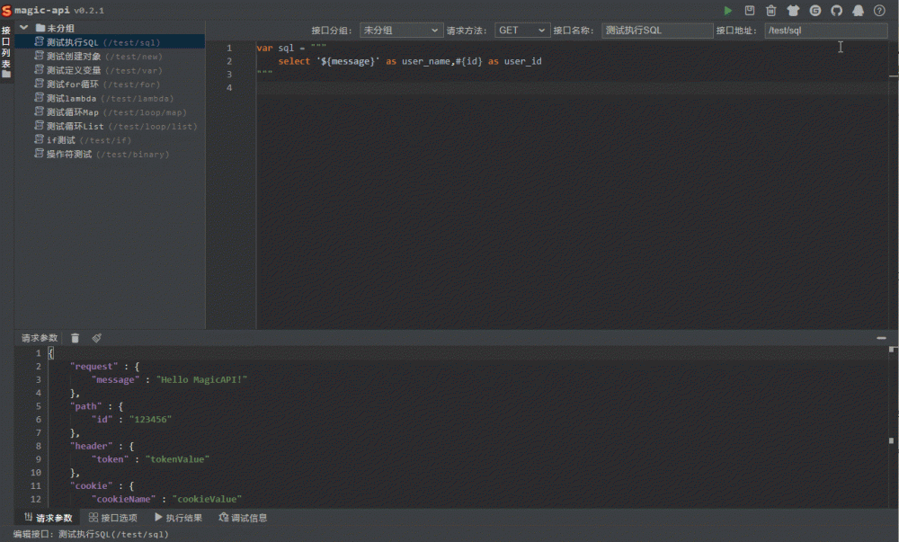
Task: Open the QQ group penguin icon
Action: click(x=859, y=10)
